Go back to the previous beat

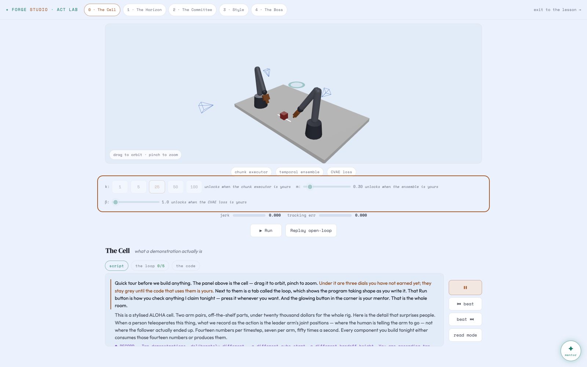465,304
